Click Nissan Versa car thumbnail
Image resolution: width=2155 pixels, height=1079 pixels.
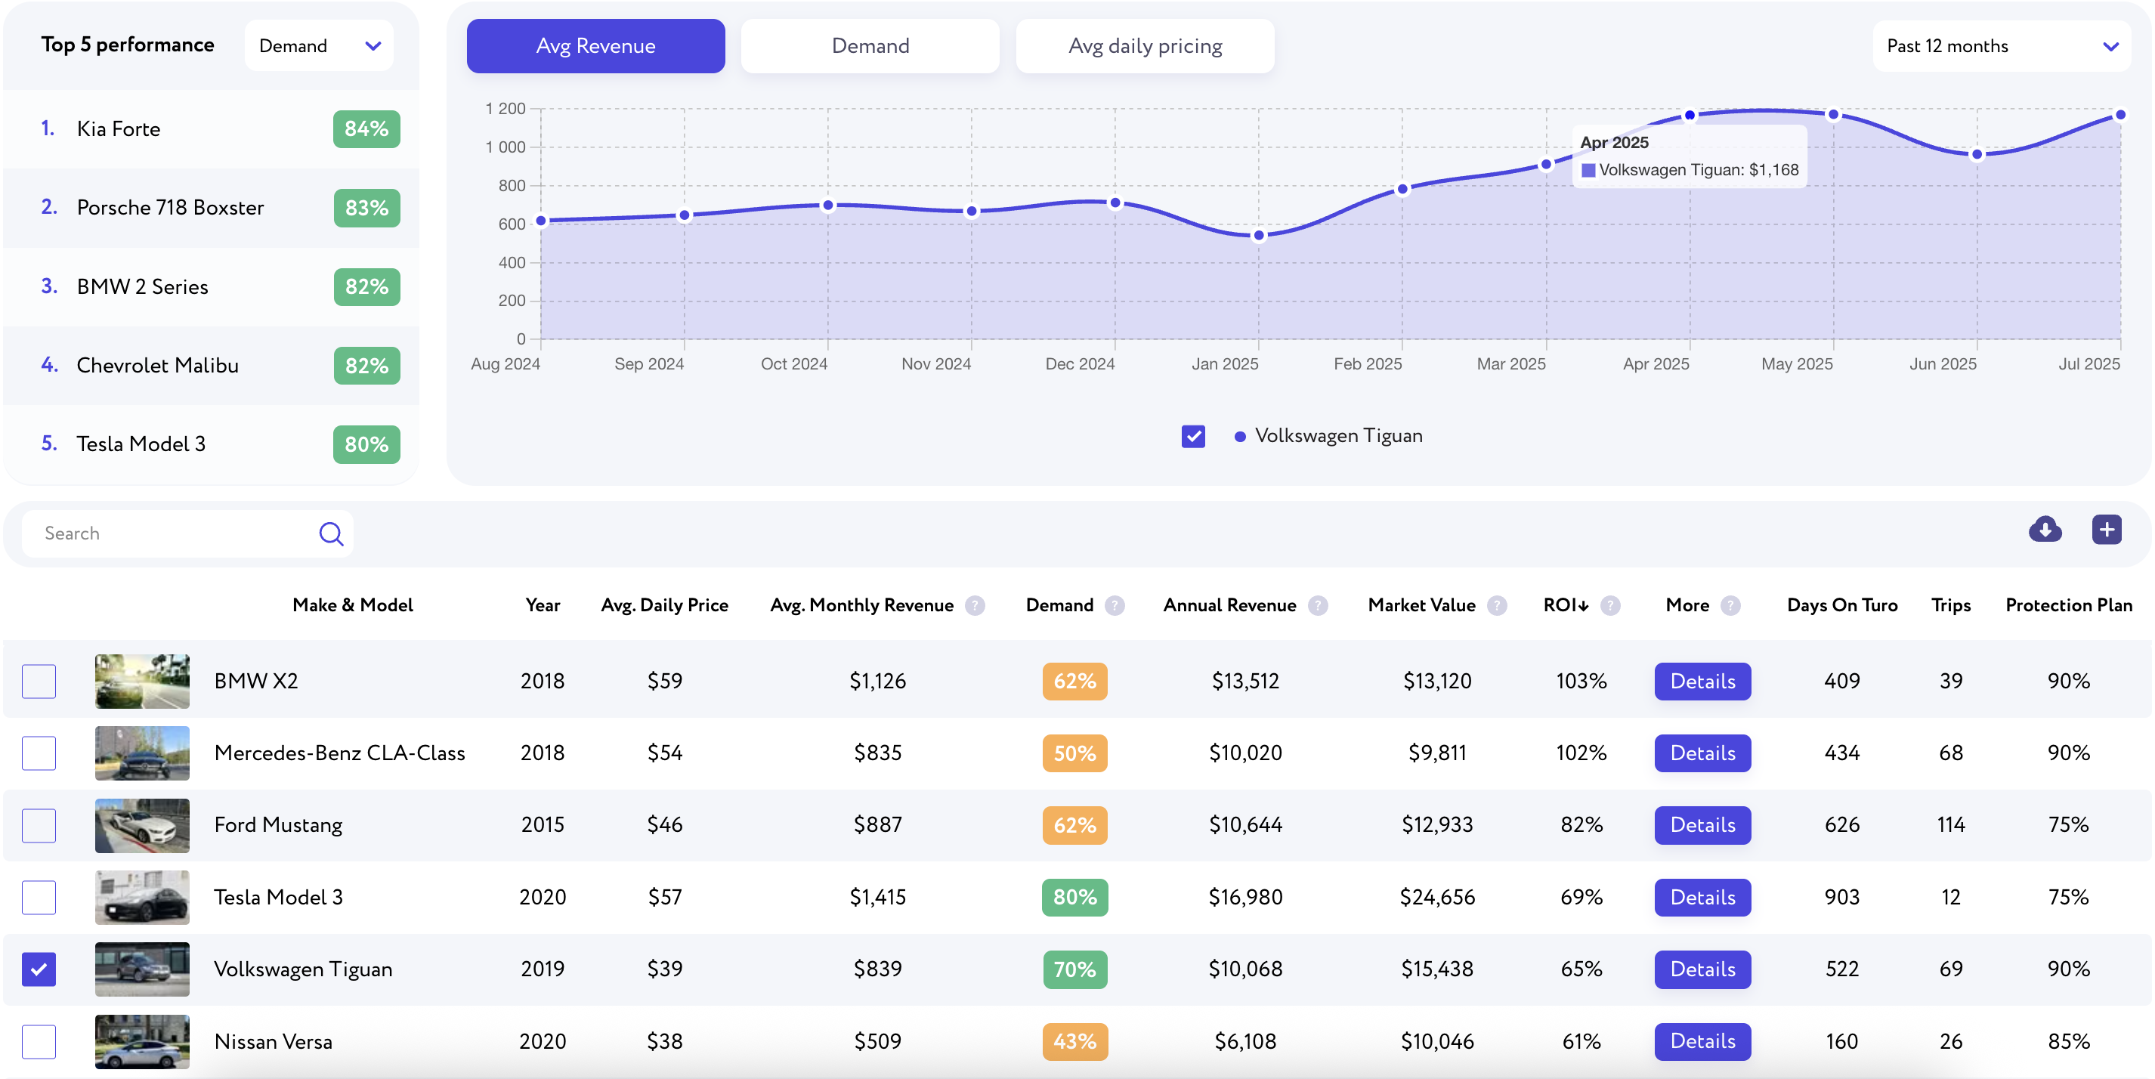click(142, 1041)
